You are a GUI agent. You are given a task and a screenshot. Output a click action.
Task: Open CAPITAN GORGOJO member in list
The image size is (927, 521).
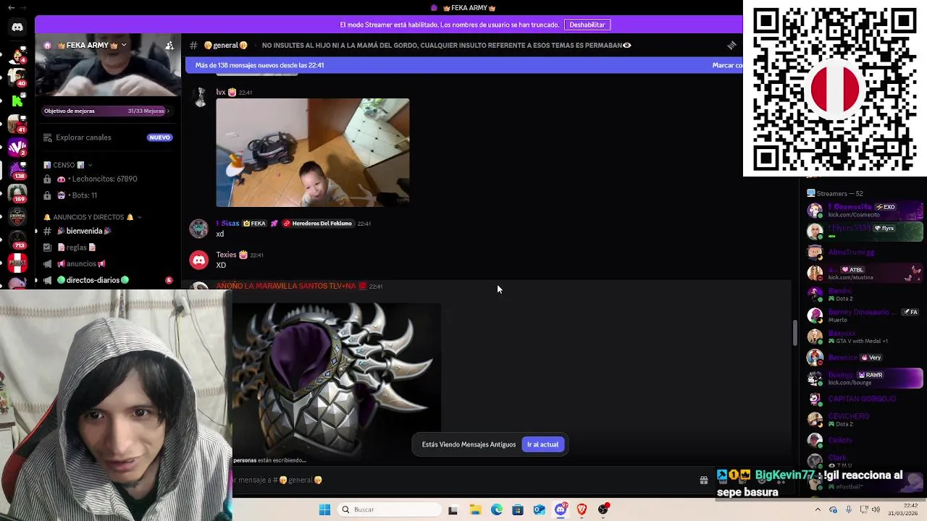tap(865, 399)
